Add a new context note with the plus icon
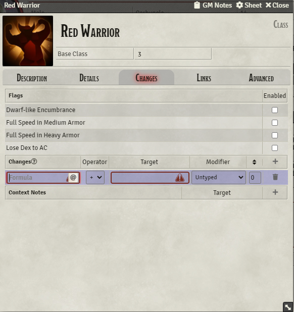 pos(275,192)
